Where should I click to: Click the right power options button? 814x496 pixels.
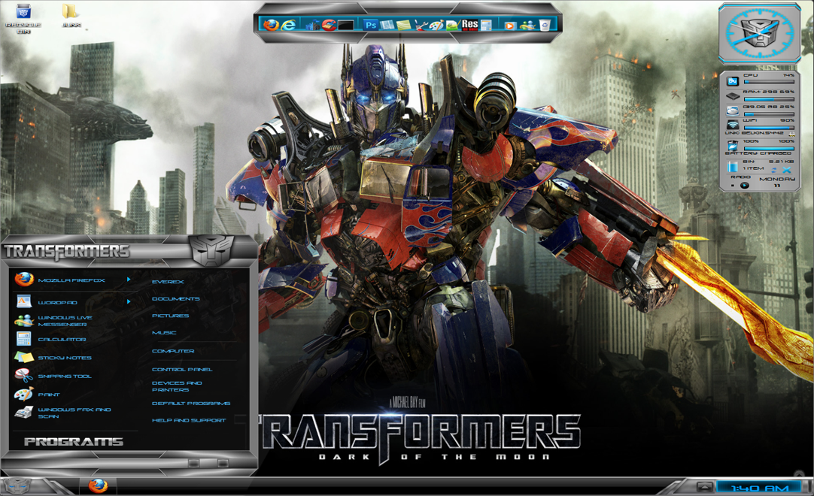tap(223, 463)
